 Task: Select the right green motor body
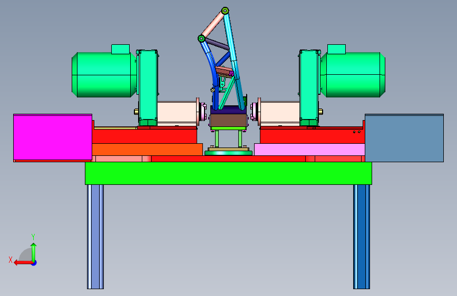click(353, 75)
